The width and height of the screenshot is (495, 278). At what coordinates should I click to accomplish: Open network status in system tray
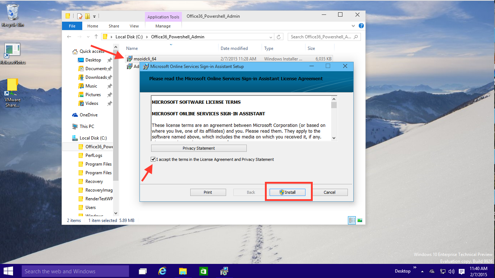tap(442, 271)
